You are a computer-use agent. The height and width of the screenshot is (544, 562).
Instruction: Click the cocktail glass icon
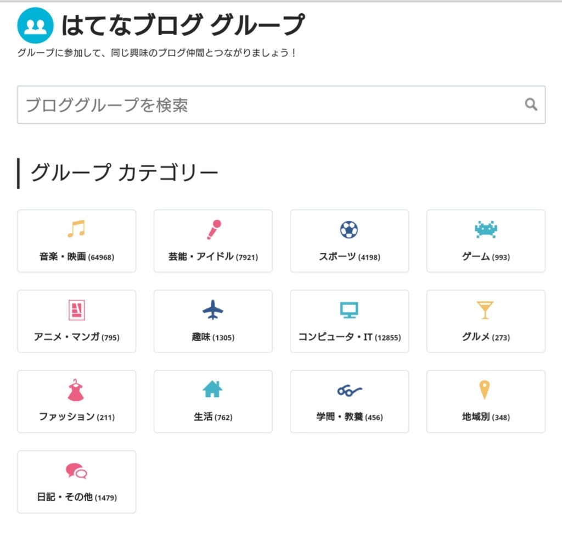[485, 310]
